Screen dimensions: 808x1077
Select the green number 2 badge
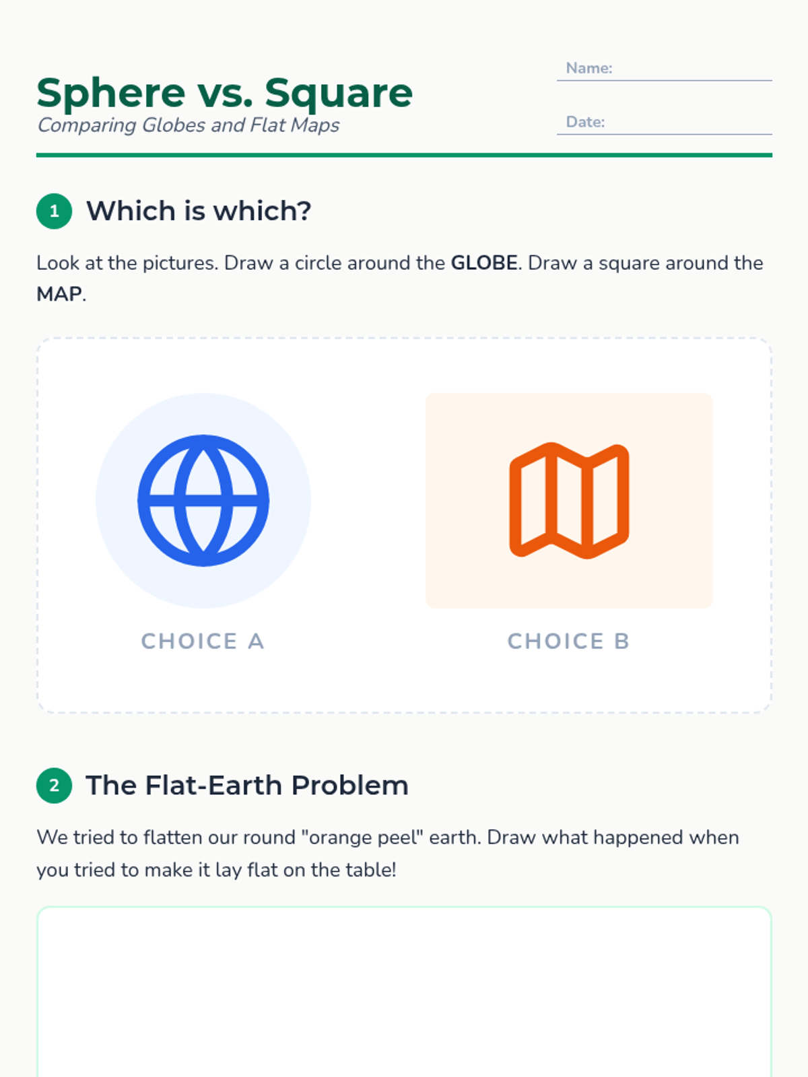(x=54, y=786)
